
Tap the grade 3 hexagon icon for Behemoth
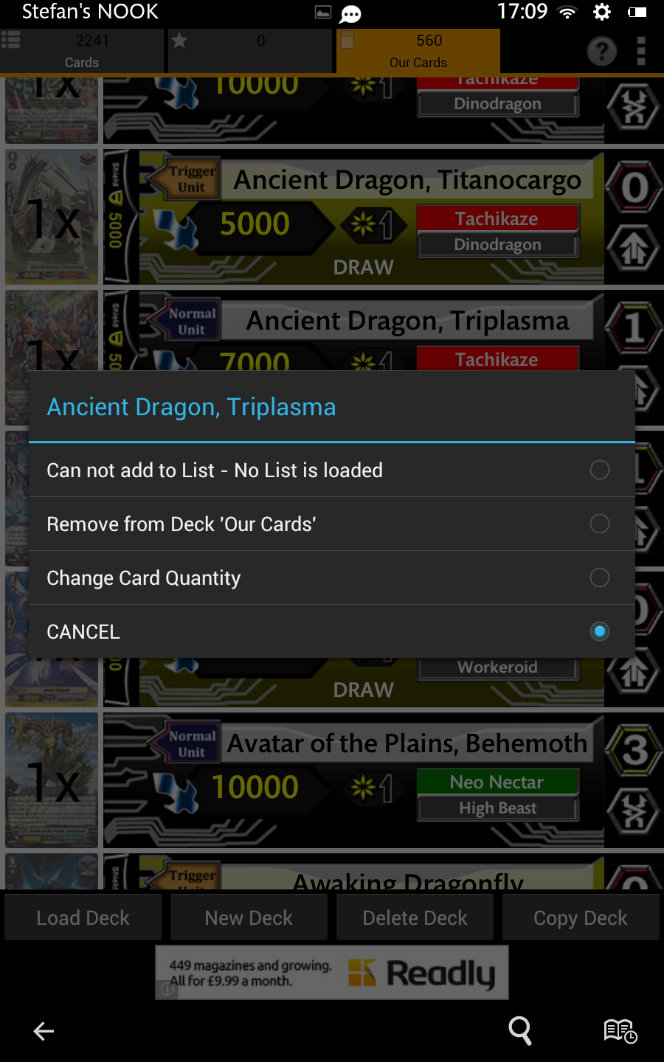(x=634, y=751)
